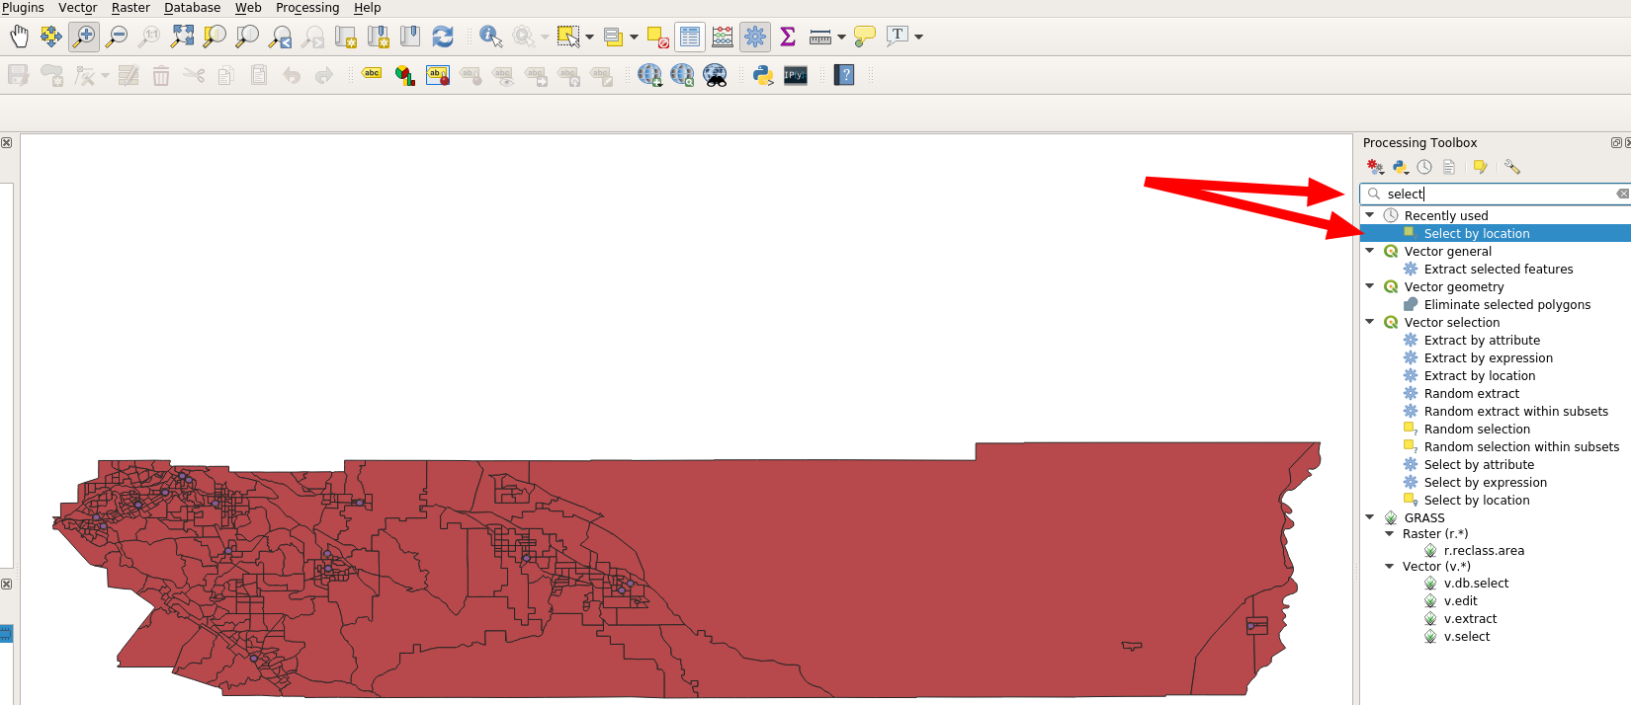
Task: Open the Python console icon
Action: point(763,75)
